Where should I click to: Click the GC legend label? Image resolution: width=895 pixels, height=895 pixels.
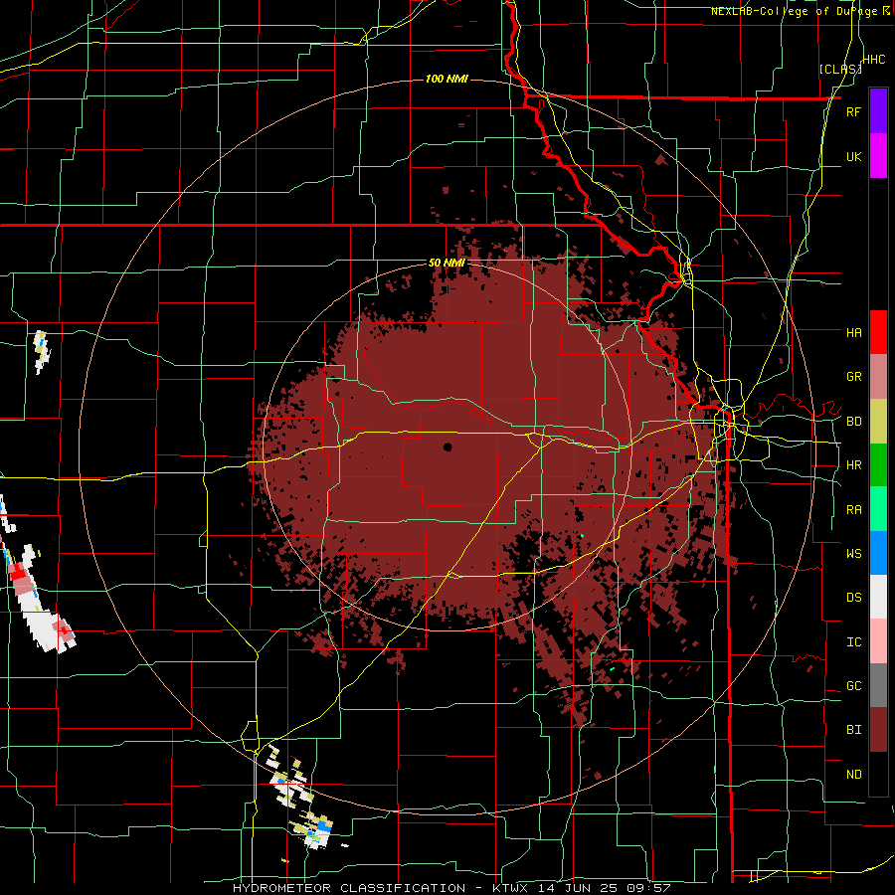pos(853,686)
